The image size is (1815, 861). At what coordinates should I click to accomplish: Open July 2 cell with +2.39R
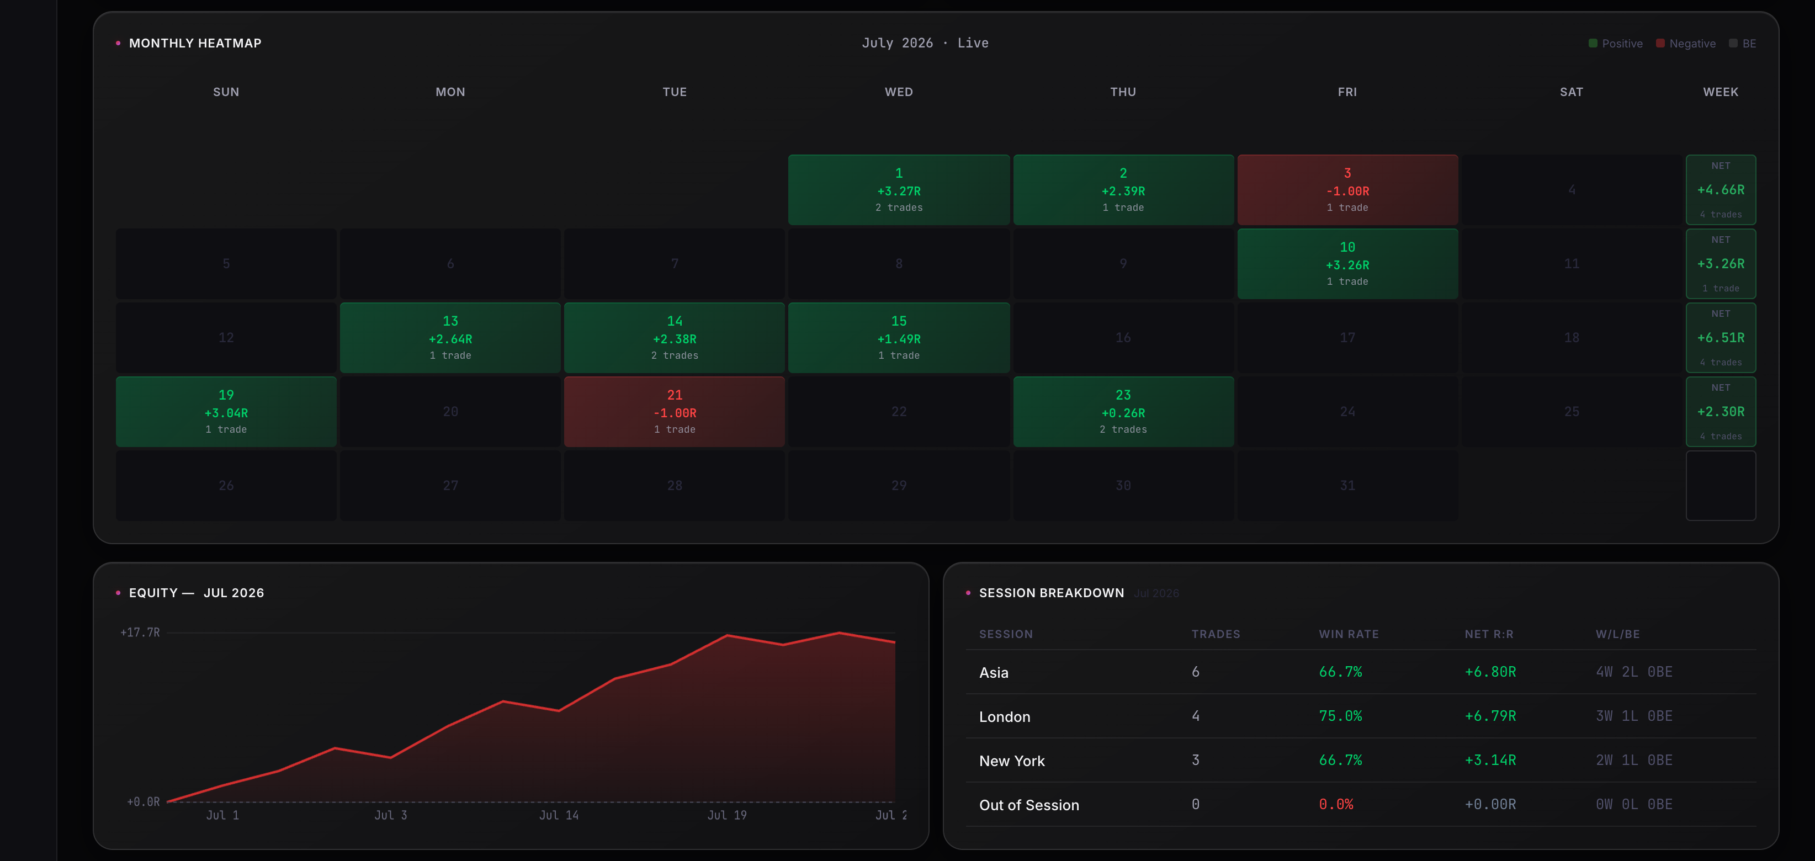1123,189
